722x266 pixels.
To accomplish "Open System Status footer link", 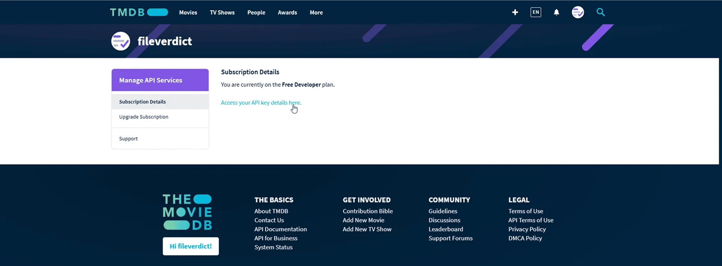I will tap(273, 247).
